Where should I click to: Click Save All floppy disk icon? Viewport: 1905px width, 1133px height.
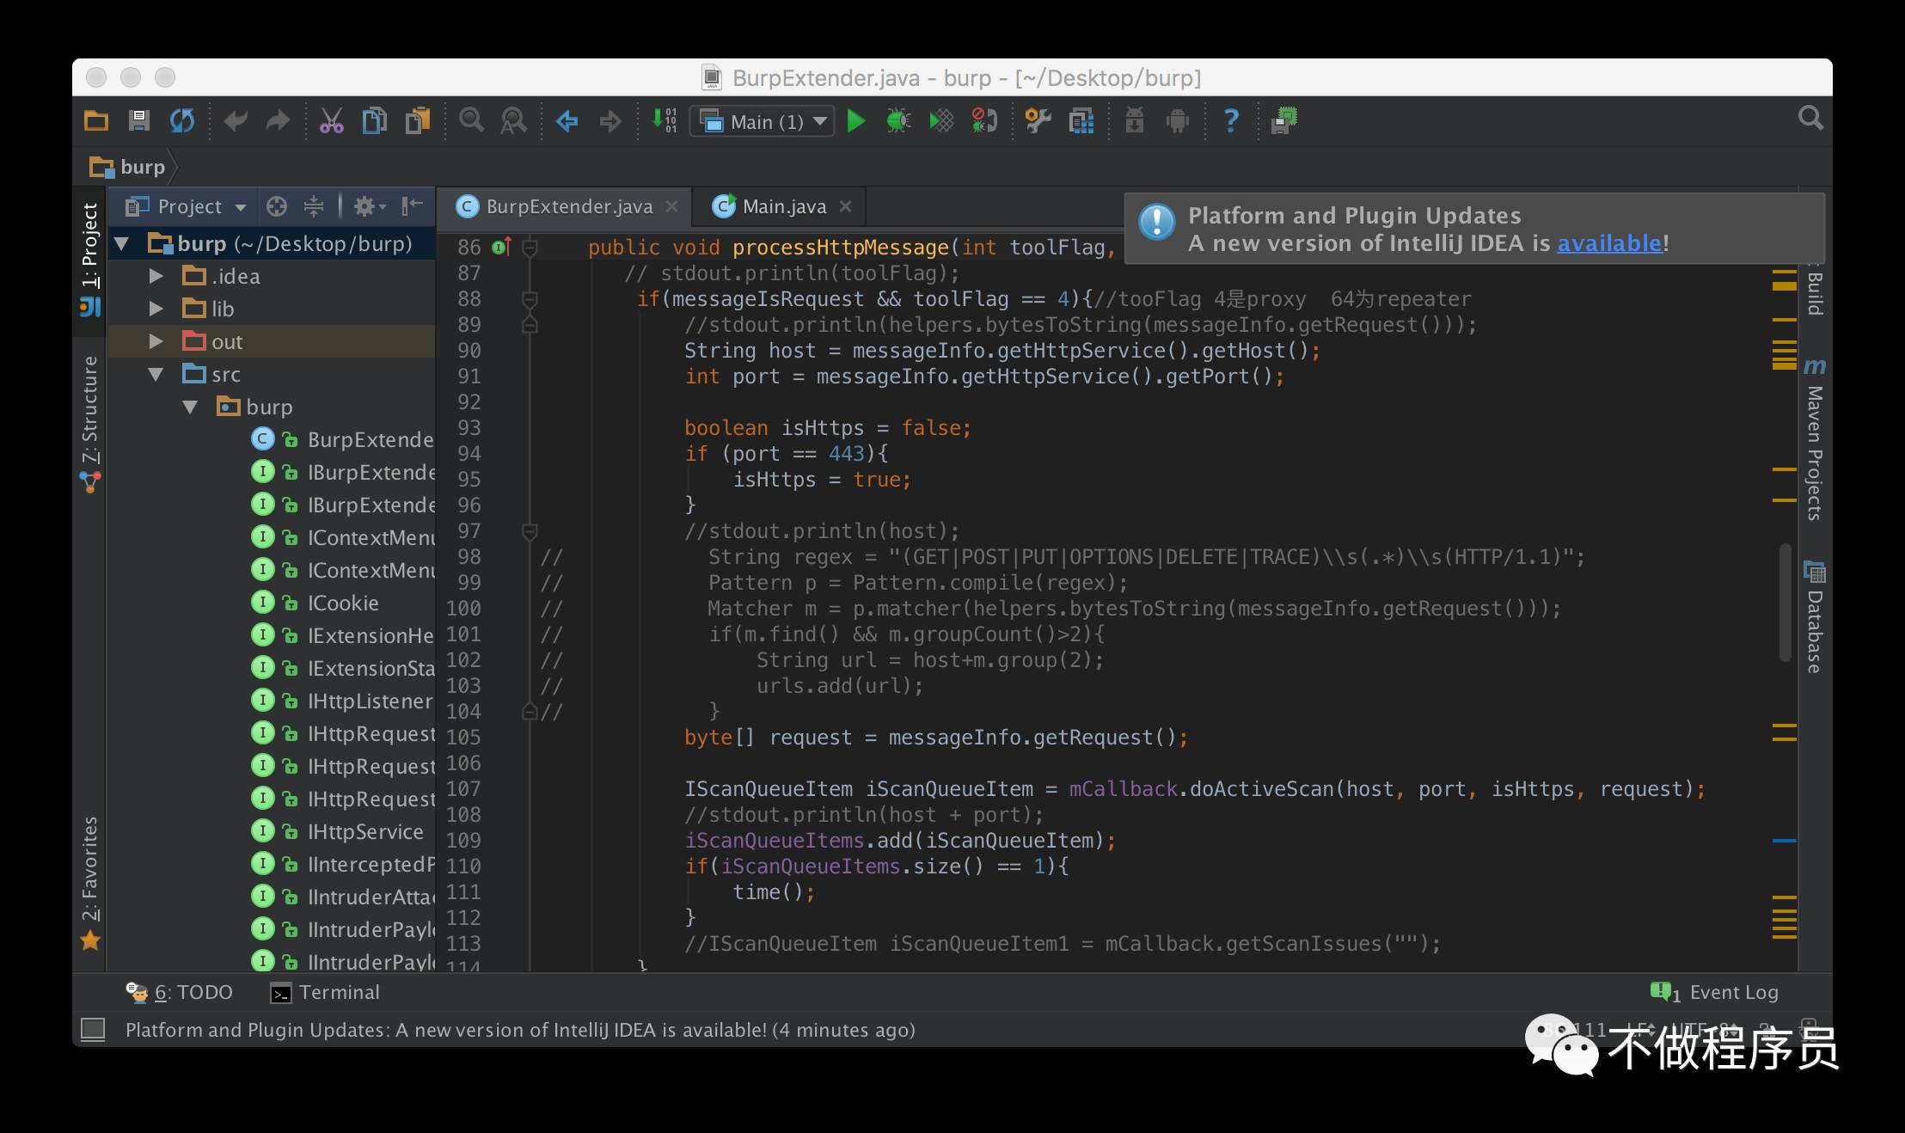pyautogui.click(x=139, y=121)
